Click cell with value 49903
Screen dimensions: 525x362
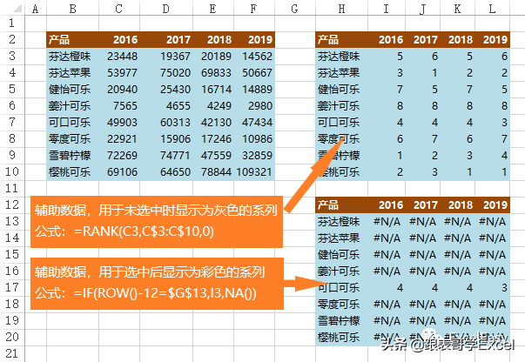pyautogui.click(x=119, y=123)
